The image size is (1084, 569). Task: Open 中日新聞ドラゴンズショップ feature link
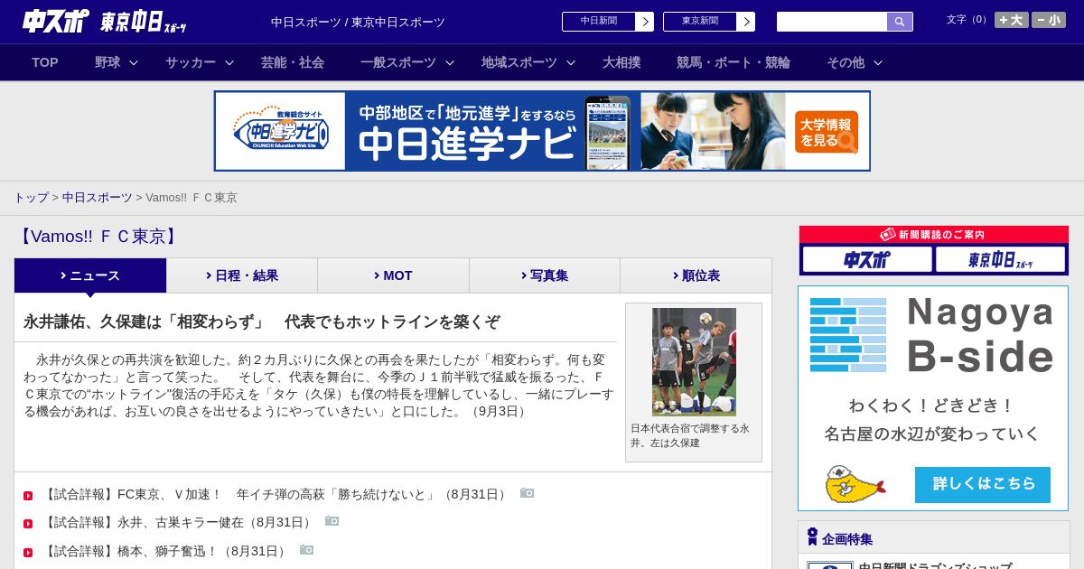[x=935, y=566]
